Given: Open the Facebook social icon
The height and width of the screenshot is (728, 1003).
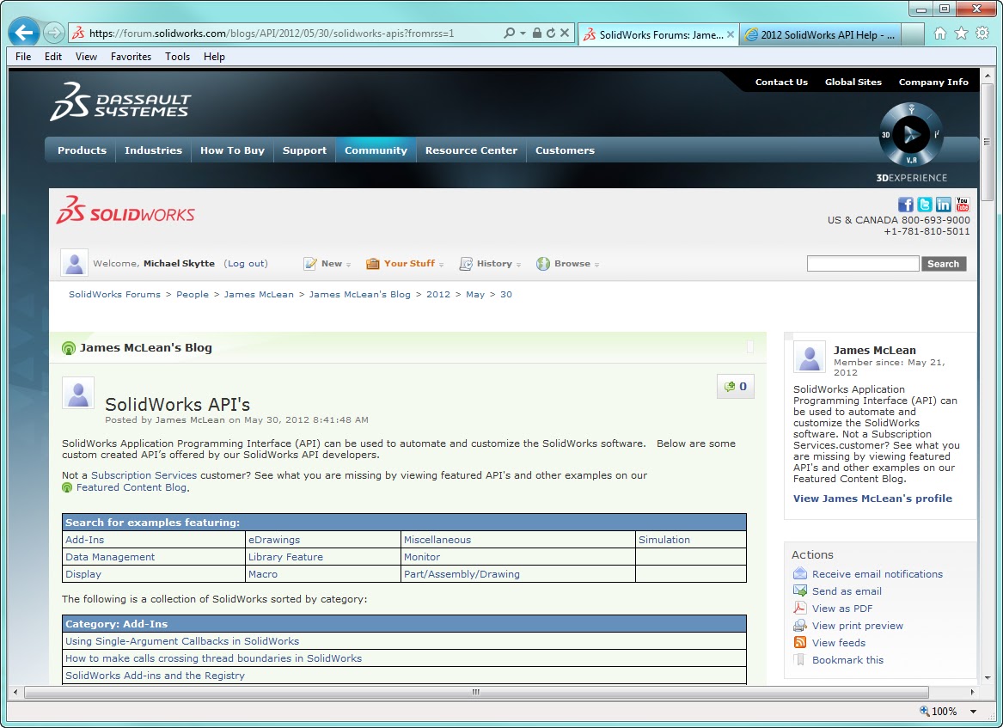Looking at the screenshot, I should 906,204.
